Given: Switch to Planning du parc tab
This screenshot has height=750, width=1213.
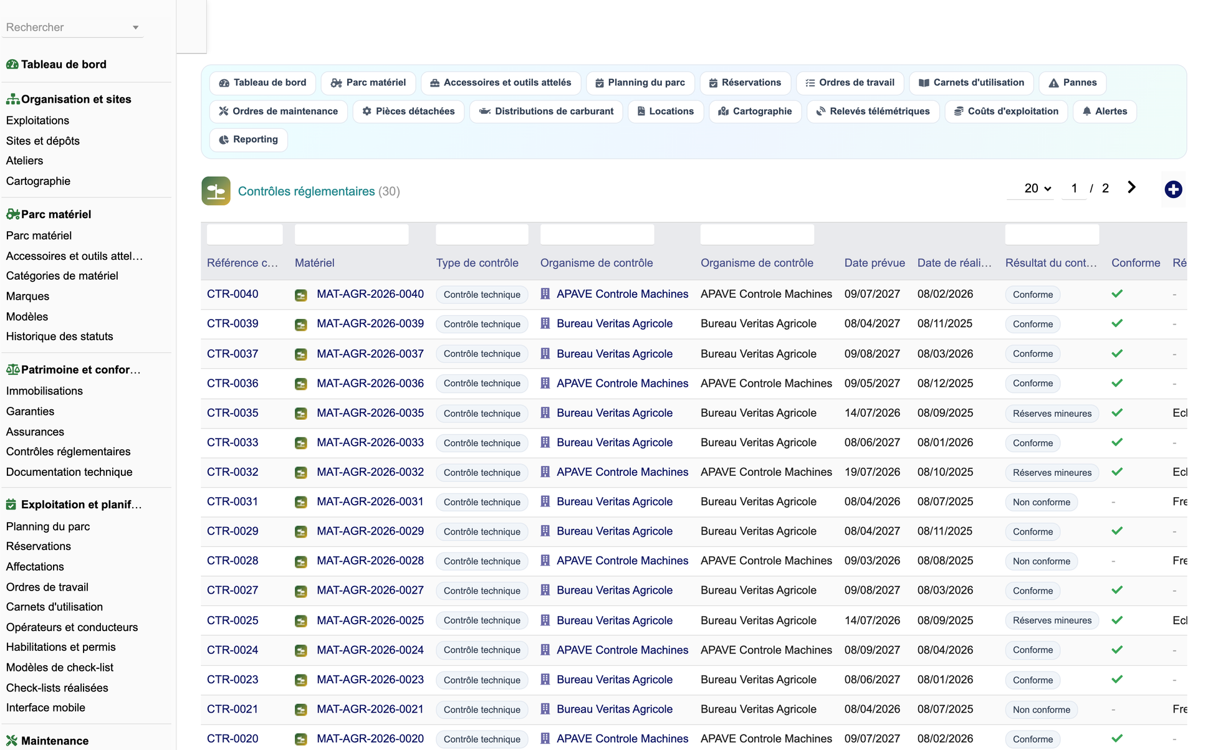Looking at the screenshot, I should click(640, 83).
